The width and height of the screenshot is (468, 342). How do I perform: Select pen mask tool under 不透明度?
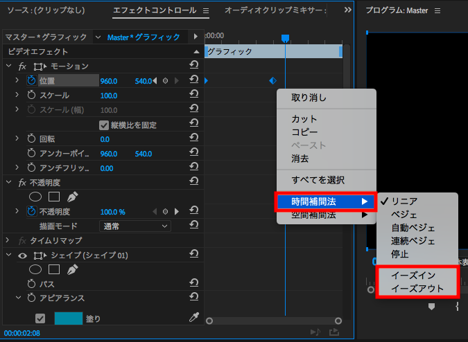(x=73, y=197)
